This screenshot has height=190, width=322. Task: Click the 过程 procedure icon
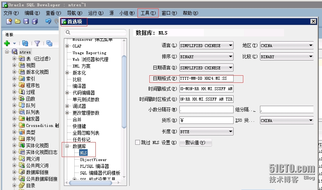pyautogui.click(x=22, y=92)
